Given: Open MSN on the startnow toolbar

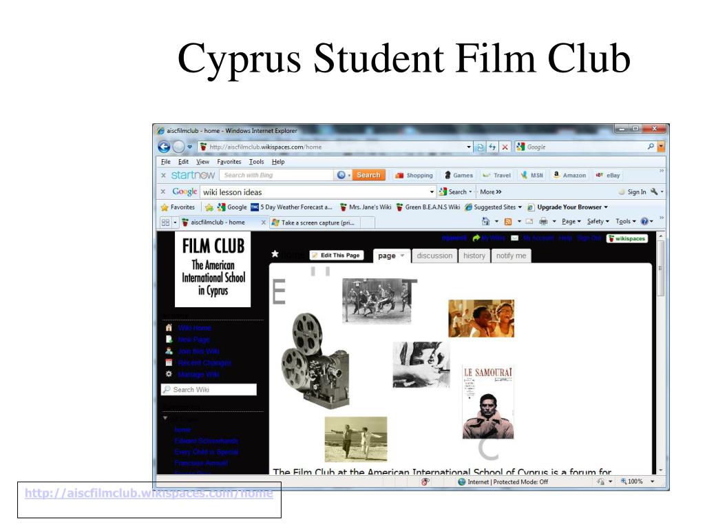Looking at the screenshot, I should pyautogui.click(x=532, y=176).
